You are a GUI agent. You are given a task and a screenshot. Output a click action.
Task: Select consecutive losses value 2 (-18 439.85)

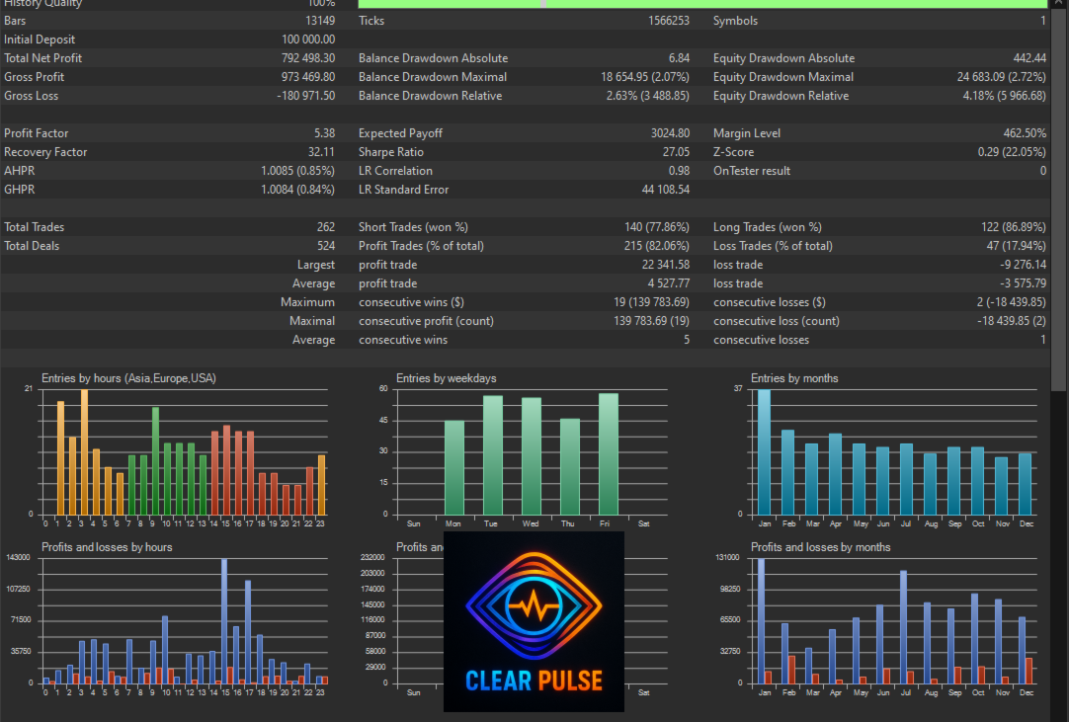click(x=1012, y=302)
